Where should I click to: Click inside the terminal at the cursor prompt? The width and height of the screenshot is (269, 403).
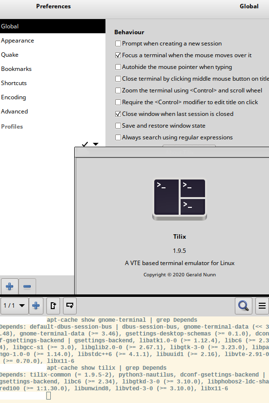tap(48, 396)
